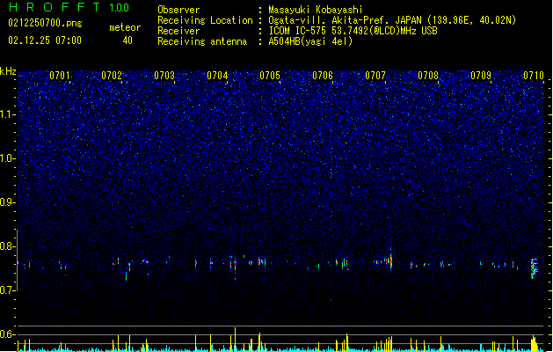Click the 0703 time marker
Image resolution: width=553 pixels, height=352 pixels.
click(x=164, y=76)
